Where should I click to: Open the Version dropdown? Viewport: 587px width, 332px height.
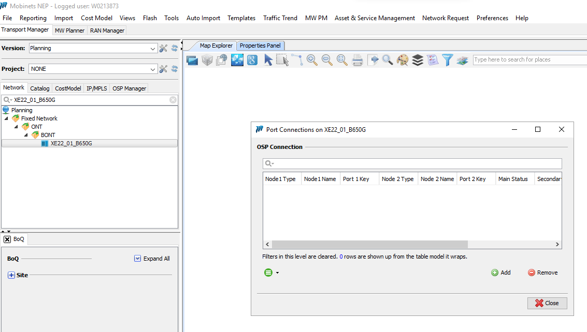(x=153, y=49)
